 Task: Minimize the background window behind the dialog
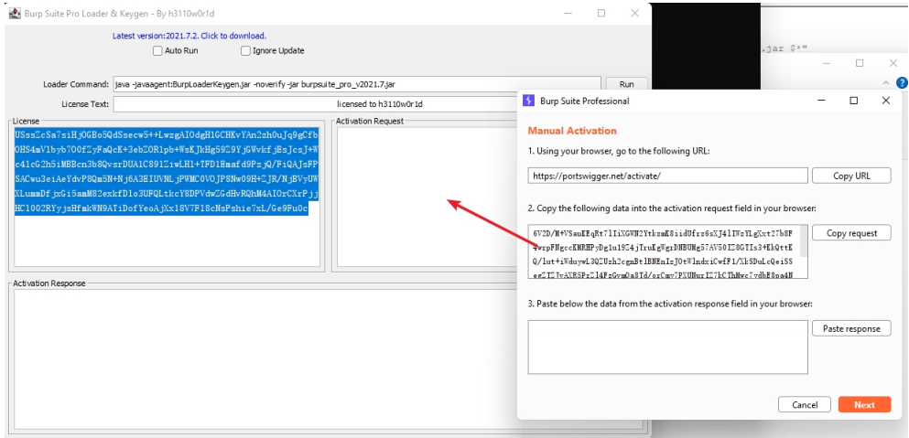click(828, 62)
